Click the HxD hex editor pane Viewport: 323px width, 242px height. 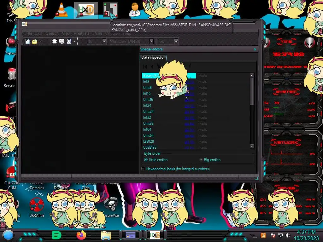click(80, 110)
